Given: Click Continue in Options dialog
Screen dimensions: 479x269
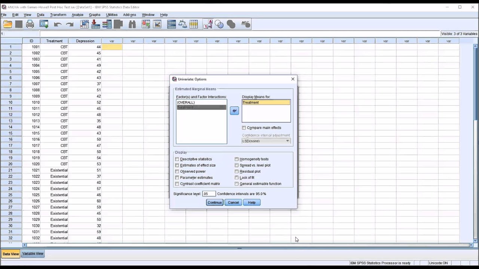Looking at the screenshot, I should (214, 202).
